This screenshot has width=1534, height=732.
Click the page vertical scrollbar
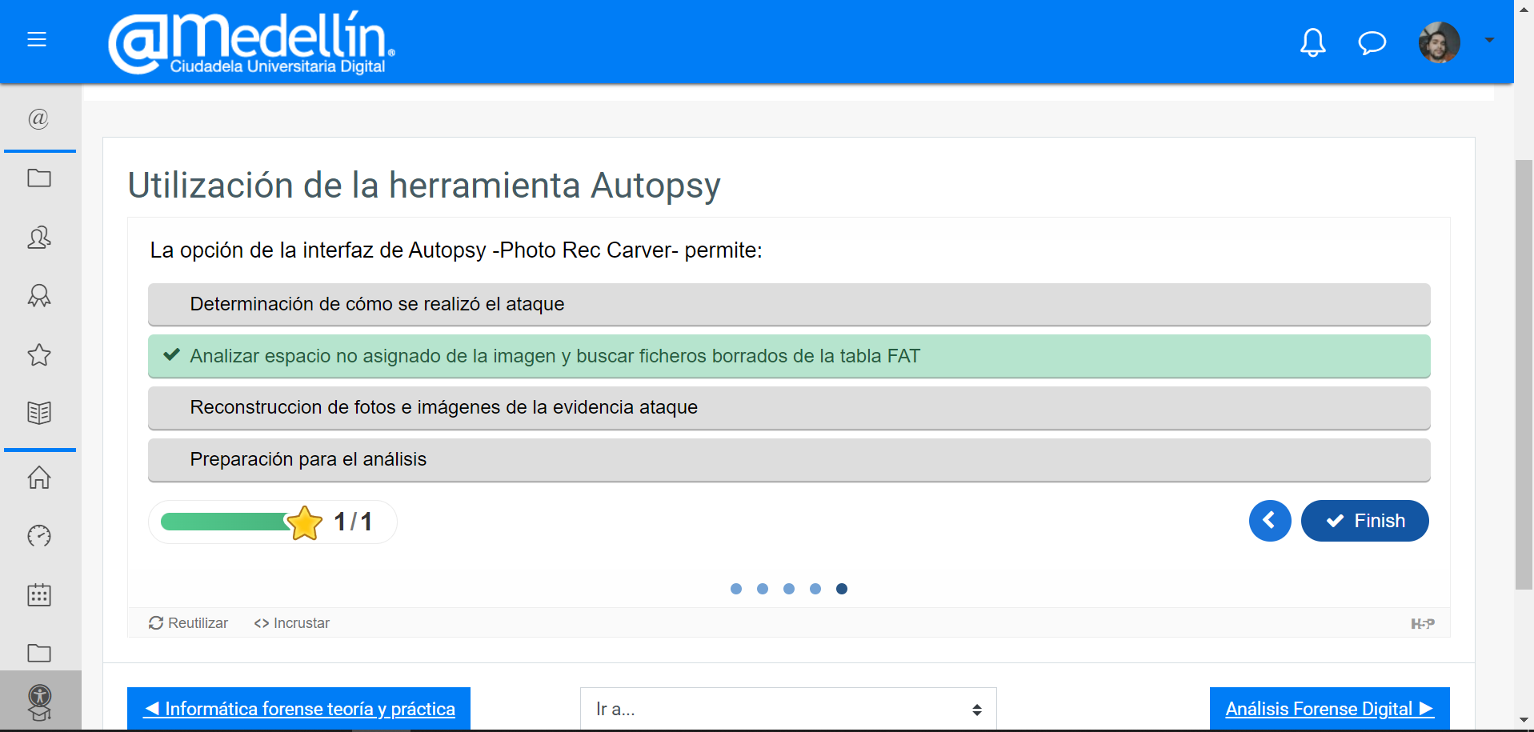click(1524, 374)
